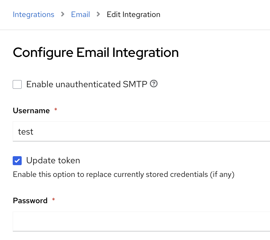This screenshot has height=240, width=270.
Task: Open the Email breadcrumb link
Action: click(81, 15)
